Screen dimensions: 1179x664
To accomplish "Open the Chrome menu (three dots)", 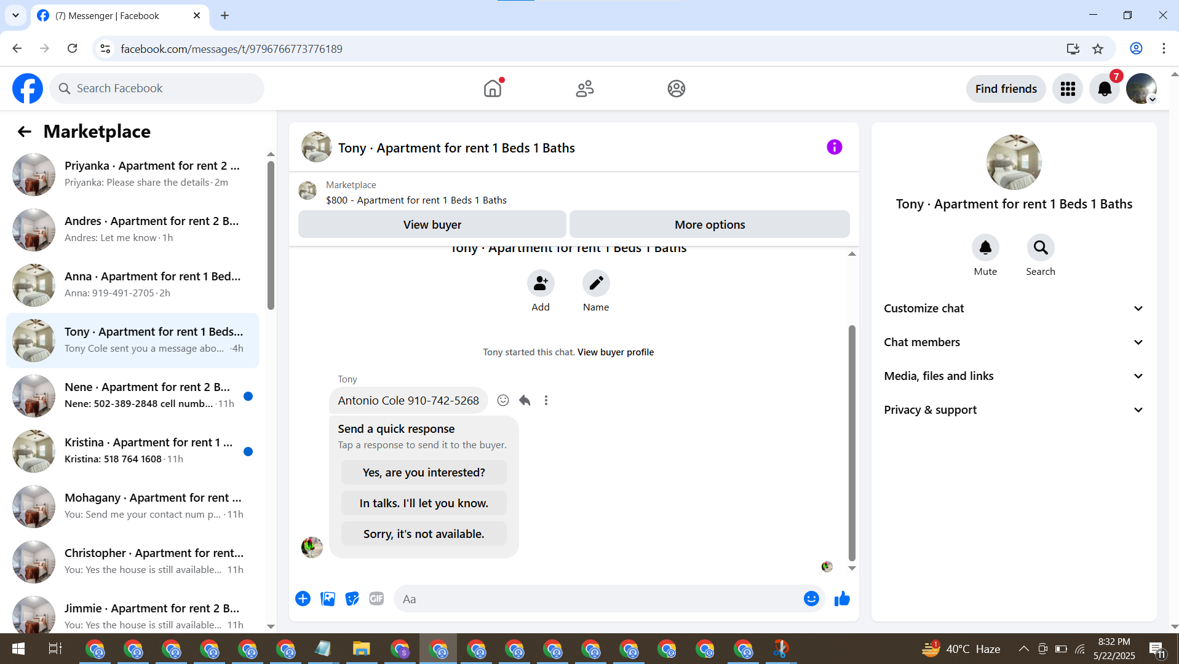I will [x=1164, y=49].
